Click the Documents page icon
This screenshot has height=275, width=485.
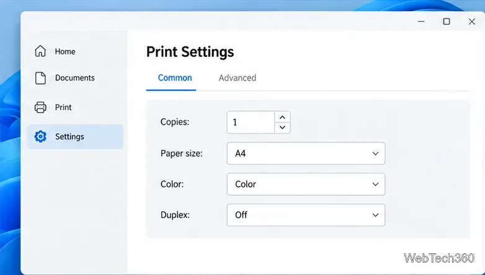point(40,78)
